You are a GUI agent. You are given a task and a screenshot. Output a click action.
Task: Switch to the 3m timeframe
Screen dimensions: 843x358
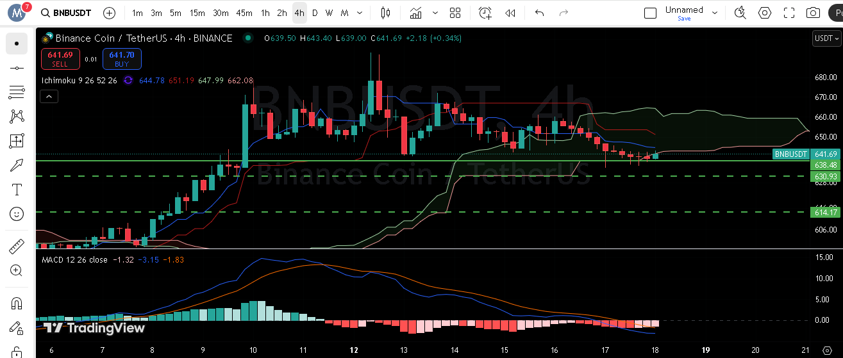[x=156, y=13]
